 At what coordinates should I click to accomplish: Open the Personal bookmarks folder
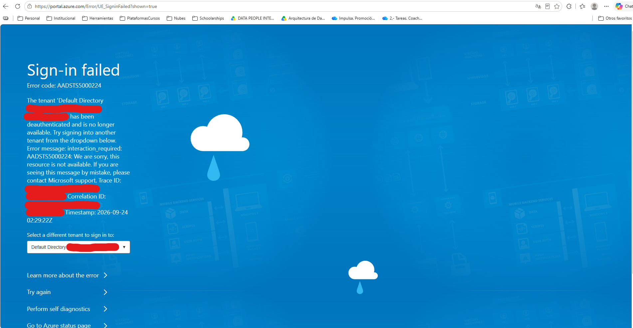[x=29, y=18]
